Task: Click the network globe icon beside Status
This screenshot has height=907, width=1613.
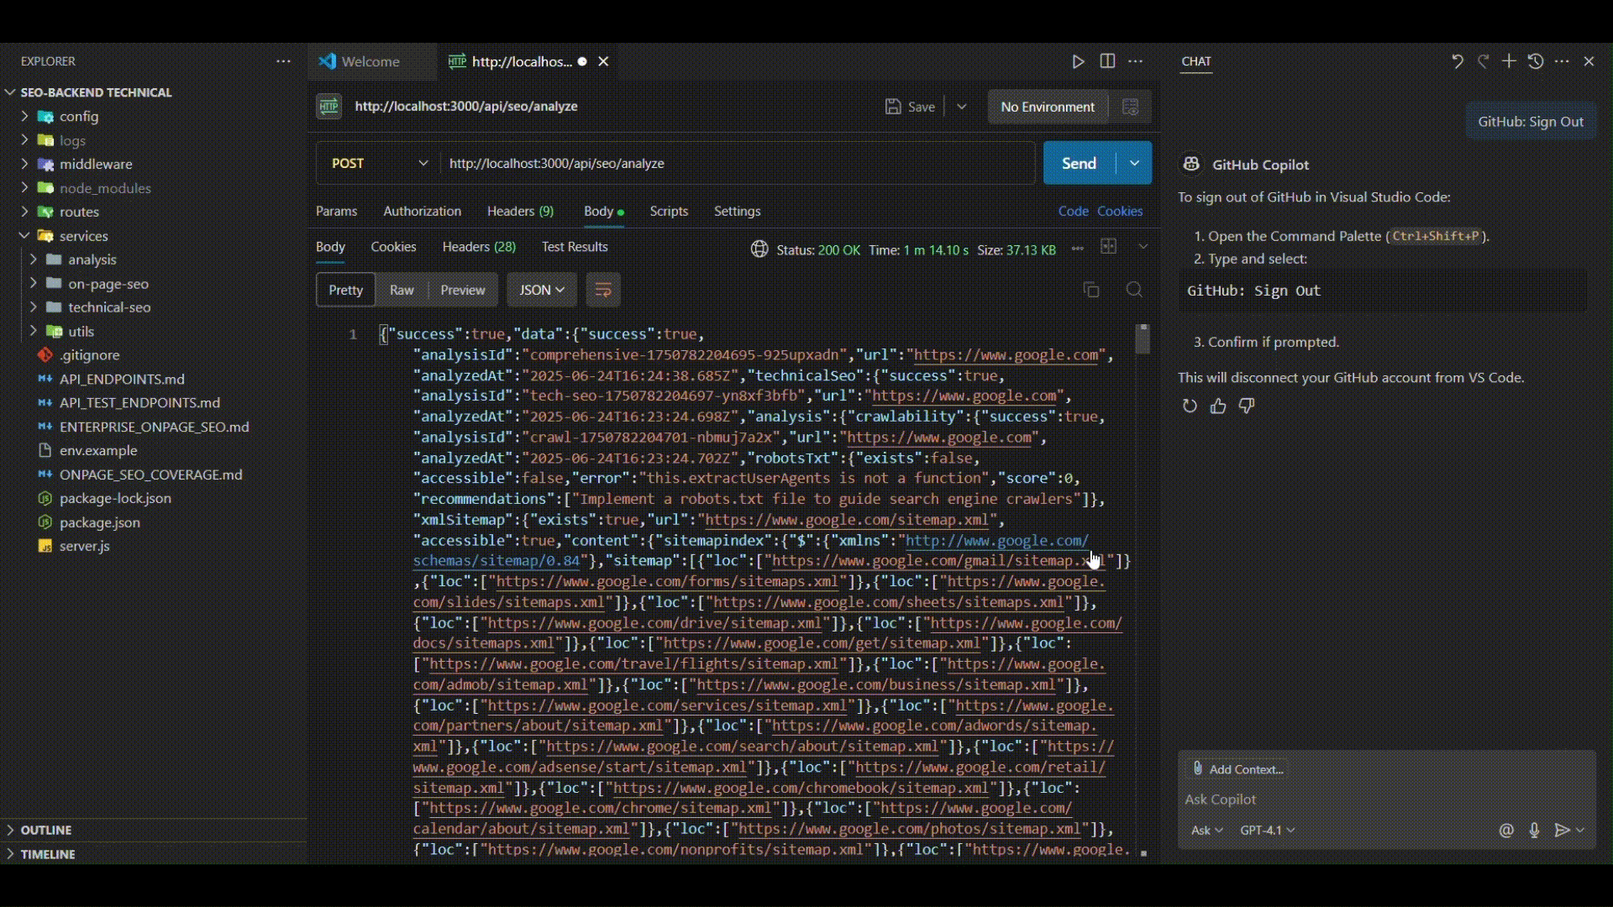Action: pos(759,249)
